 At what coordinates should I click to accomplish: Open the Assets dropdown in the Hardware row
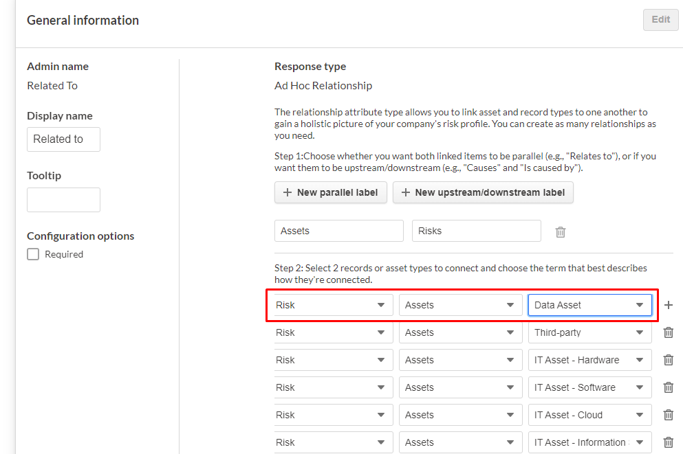tap(460, 360)
